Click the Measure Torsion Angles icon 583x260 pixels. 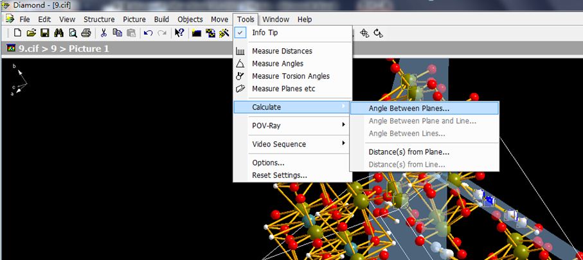pos(240,76)
